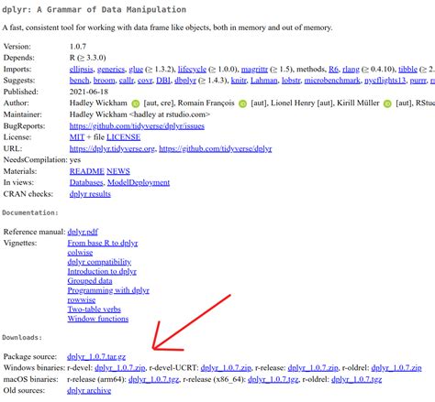Viewport: 435px width, 402px height.
Task: Open the bench suggested package
Action: 80,81
